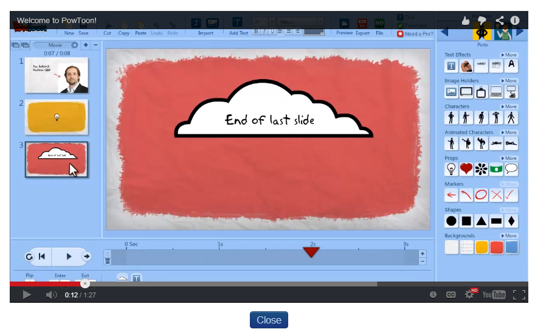Click Paste in toolbar
Screen dimensions: 535x332
[140, 29]
